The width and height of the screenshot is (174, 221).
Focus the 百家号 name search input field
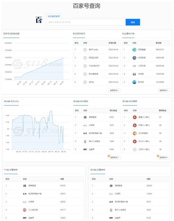pyautogui.click(x=86, y=22)
